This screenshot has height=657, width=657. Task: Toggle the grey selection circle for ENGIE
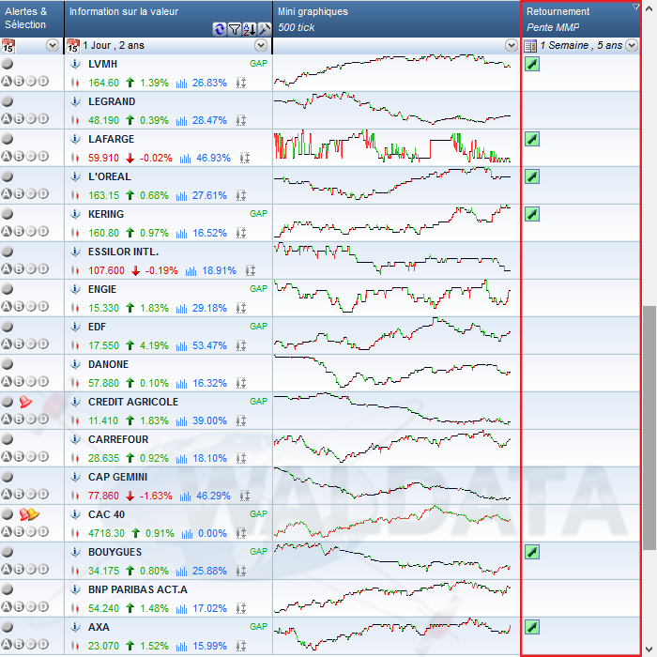(8, 289)
